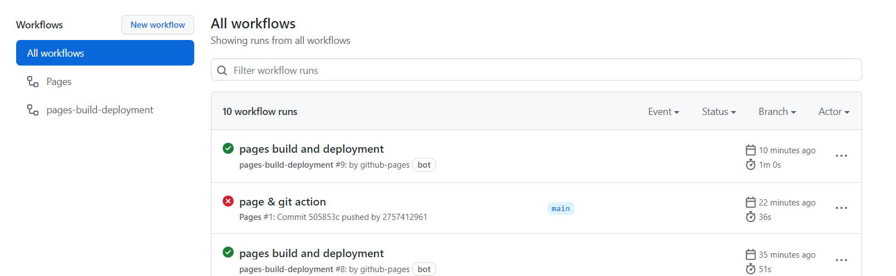Click the bot badge on run #8
Image resolution: width=896 pixels, height=276 pixels.
(x=424, y=269)
